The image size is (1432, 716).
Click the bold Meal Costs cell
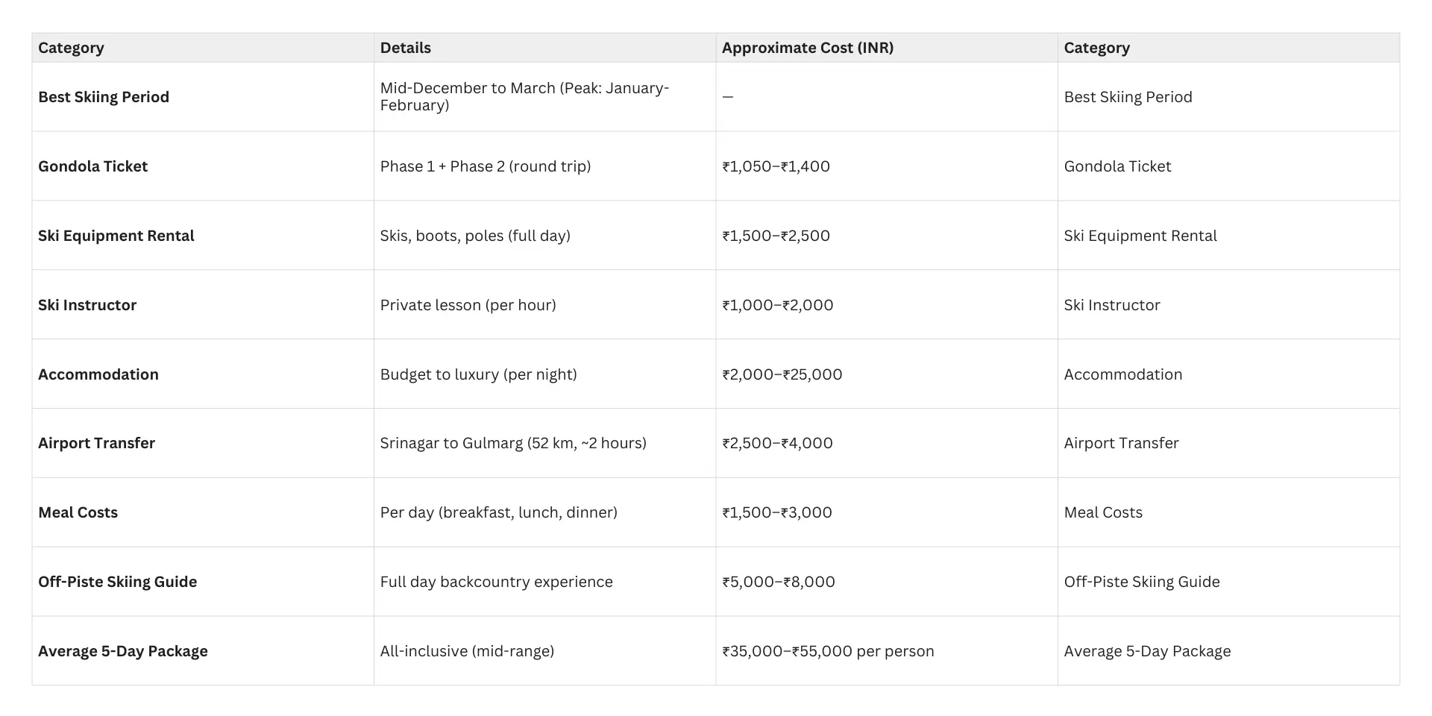pos(78,512)
